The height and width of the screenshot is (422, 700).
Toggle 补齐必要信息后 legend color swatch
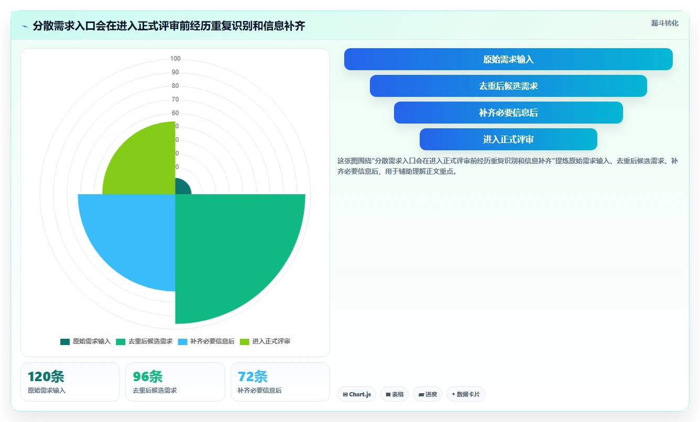pos(182,341)
